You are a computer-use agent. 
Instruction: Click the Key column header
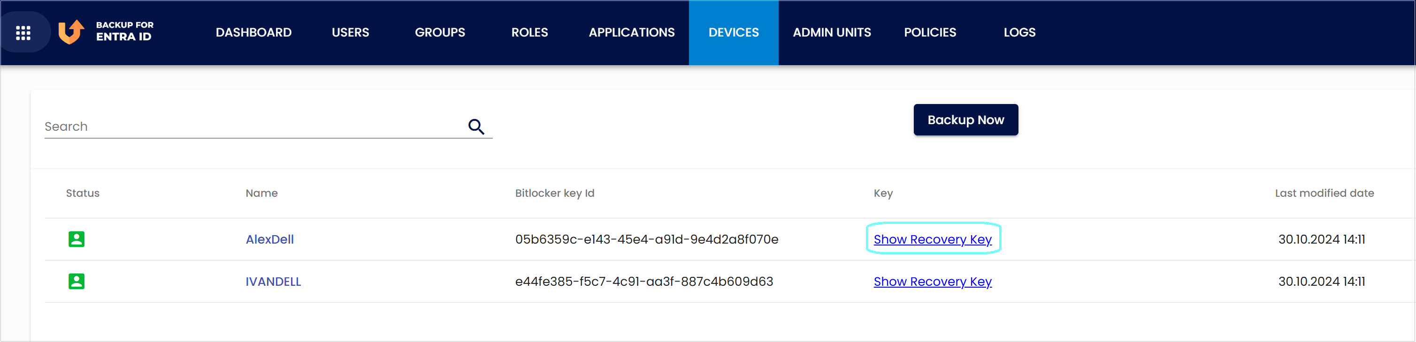(x=883, y=193)
